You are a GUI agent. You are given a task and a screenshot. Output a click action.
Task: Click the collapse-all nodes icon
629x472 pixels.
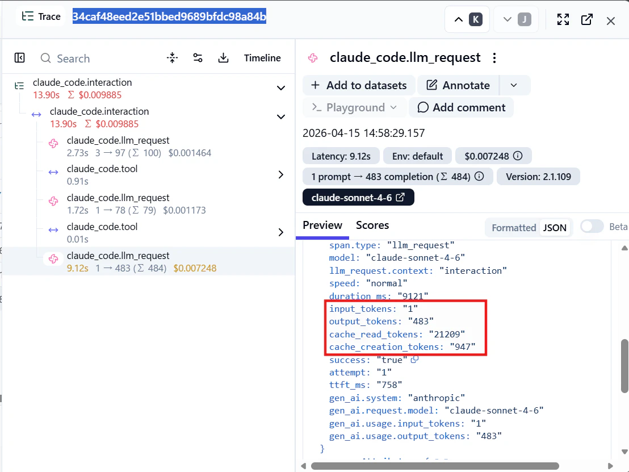point(172,58)
